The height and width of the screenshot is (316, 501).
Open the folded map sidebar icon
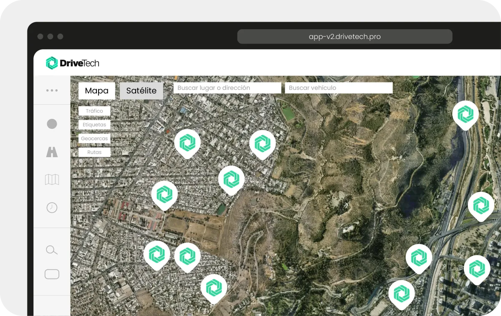(52, 180)
